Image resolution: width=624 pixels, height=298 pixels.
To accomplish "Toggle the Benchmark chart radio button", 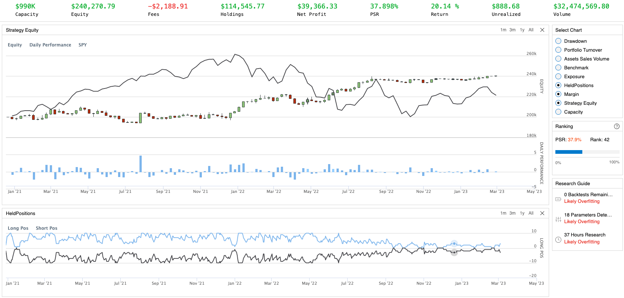I will (558, 67).
